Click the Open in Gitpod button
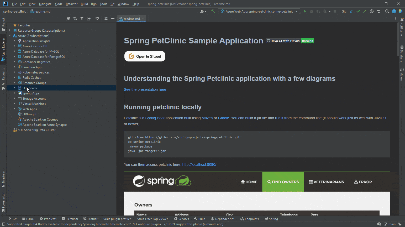 145,56
